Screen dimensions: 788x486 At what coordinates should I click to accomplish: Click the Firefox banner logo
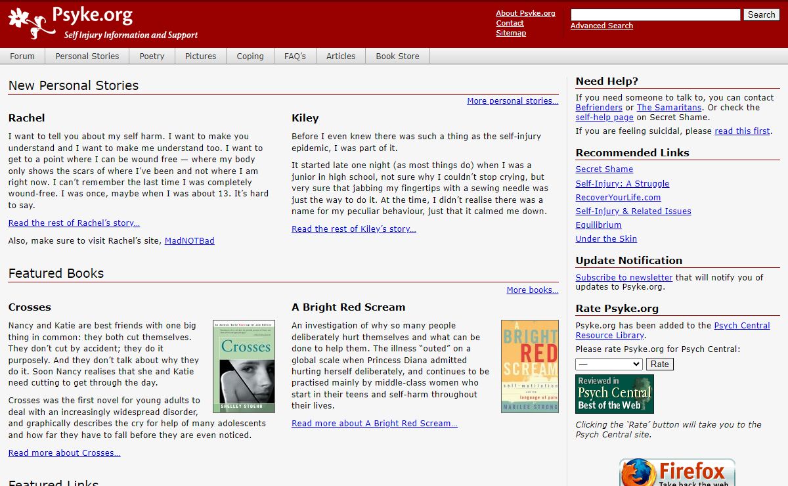(676, 473)
